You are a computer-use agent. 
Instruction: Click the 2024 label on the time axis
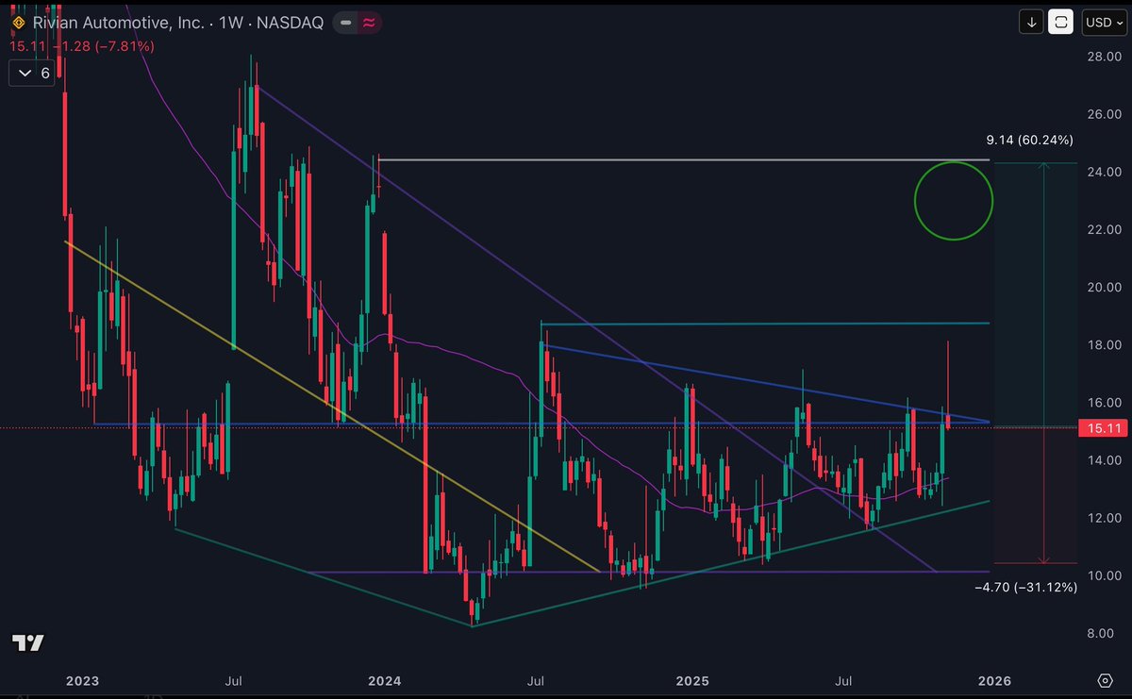(x=386, y=680)
